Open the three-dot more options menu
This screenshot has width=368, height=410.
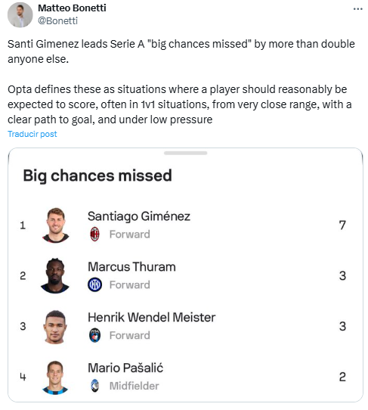click(357, 9)
